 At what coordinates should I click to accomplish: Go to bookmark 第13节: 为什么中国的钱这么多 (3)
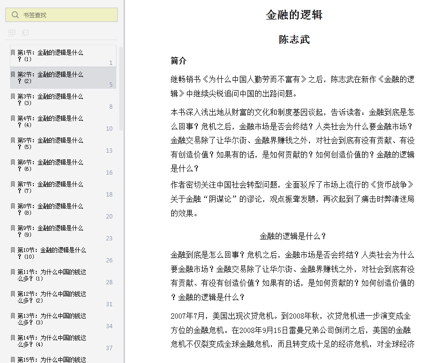[x=63, y=319]
